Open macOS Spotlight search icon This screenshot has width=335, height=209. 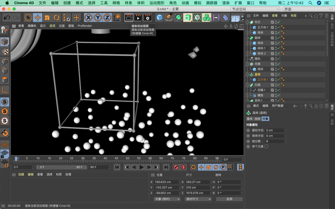point(310,3)
